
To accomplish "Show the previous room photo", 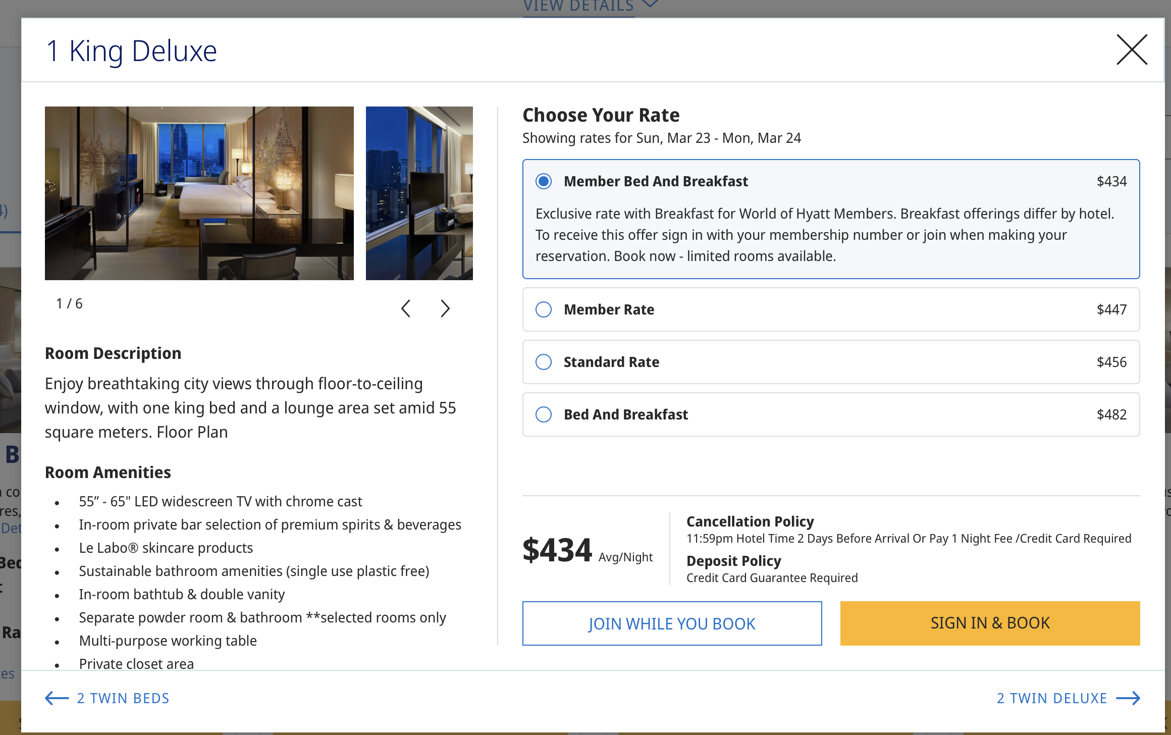I will coord(406,308).
